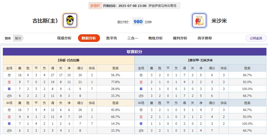Click the [芬超-2]古比斯 table heading
Screen dimensions: 268x135
point(69,60)
